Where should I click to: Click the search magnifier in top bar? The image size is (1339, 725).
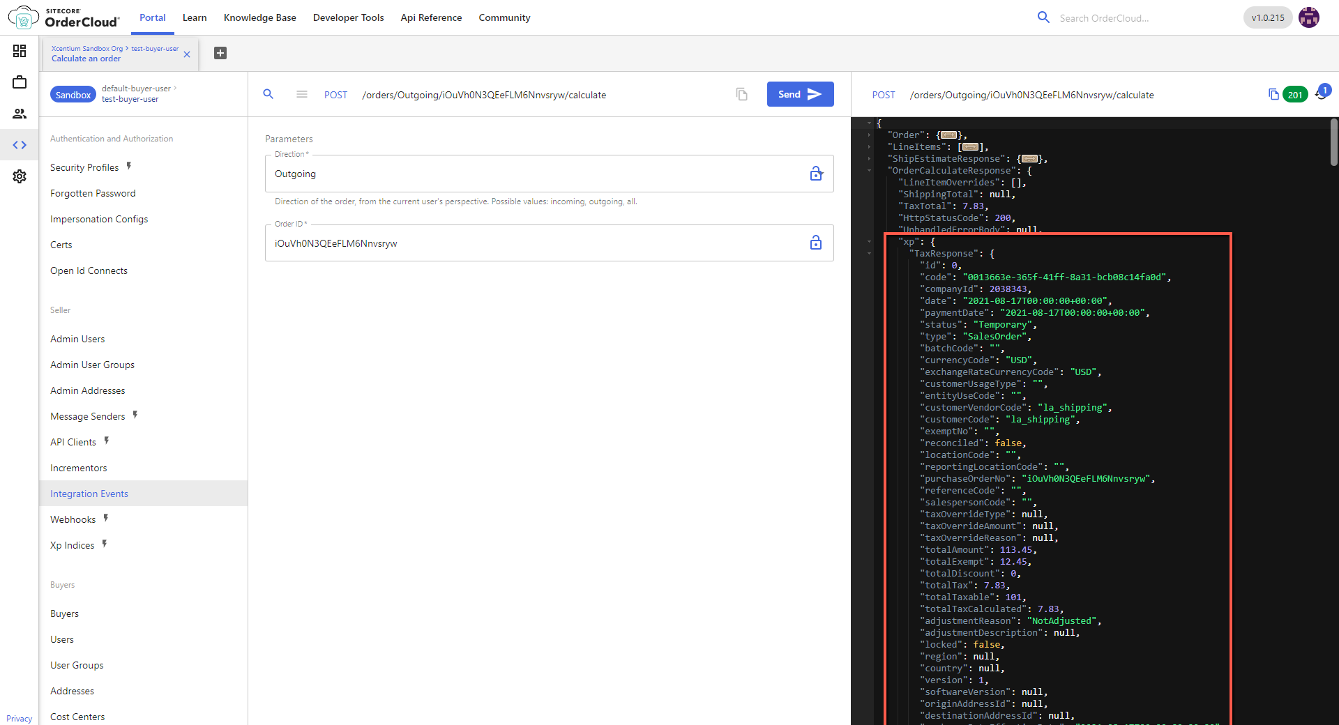tap(1043, 17)
